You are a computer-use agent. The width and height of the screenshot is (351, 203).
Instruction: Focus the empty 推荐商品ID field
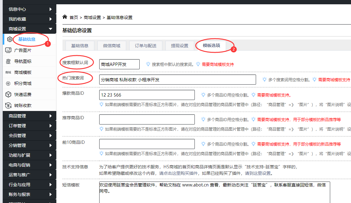pyautogui.click(x=147, y=119)
